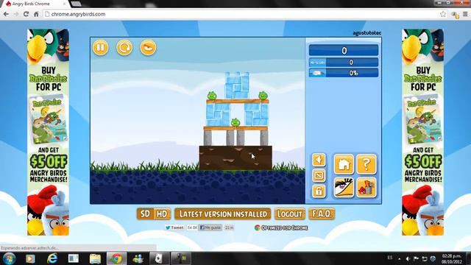Pause the Angry Birds game
Viewport: 471px width, 265px height.
coord(100,47)
